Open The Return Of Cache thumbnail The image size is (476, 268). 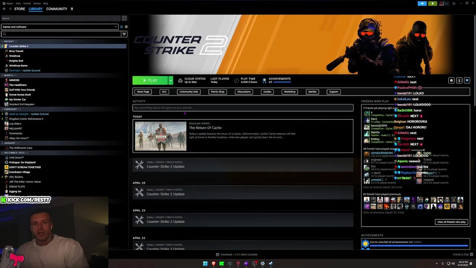161,136
